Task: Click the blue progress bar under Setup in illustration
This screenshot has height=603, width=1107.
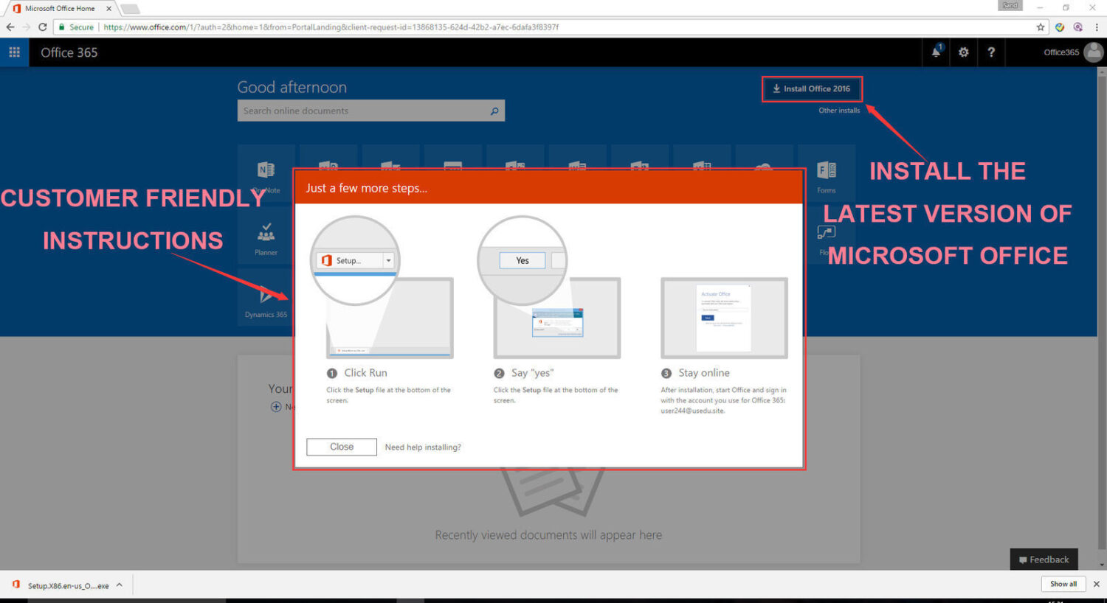Action: tap(355, 273)
